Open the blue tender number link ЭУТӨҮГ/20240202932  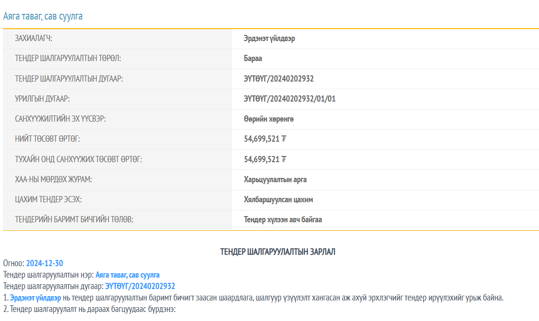[x=140, y=286]
